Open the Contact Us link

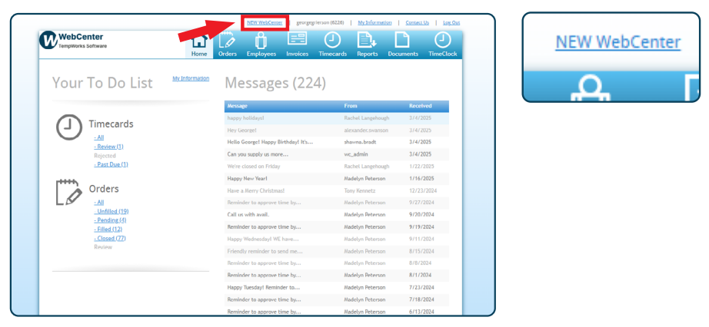(417, 22)
